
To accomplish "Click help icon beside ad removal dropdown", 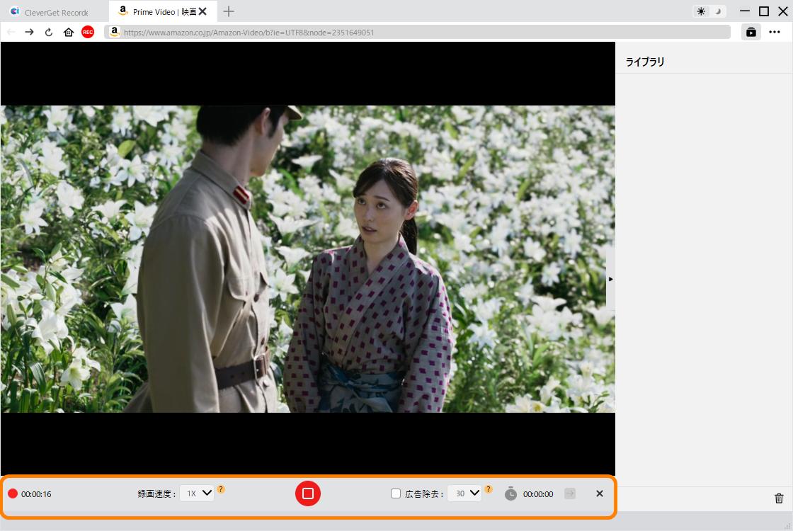I will tap(488, 489).
